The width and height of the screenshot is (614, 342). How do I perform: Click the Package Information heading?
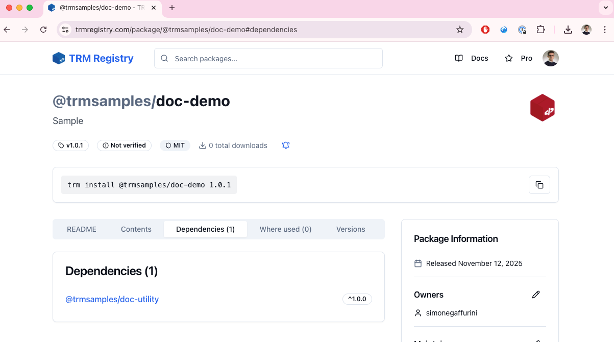click(x=456, y=239)
